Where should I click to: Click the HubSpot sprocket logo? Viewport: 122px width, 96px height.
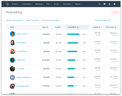coord(7,4)
